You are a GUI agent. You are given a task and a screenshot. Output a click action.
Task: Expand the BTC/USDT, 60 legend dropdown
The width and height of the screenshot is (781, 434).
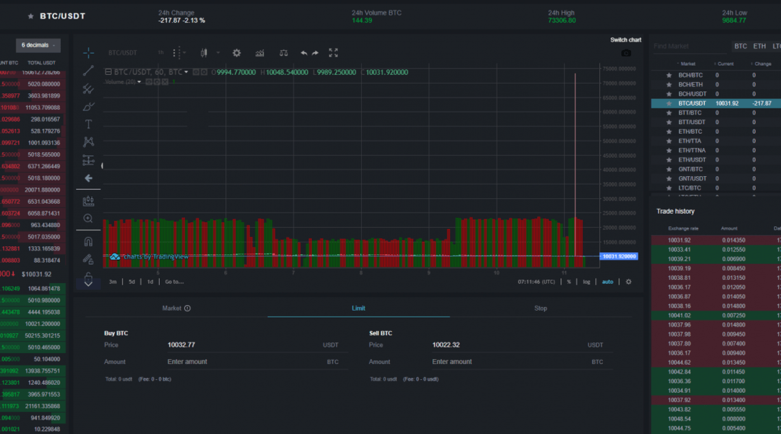pos(186,72)
